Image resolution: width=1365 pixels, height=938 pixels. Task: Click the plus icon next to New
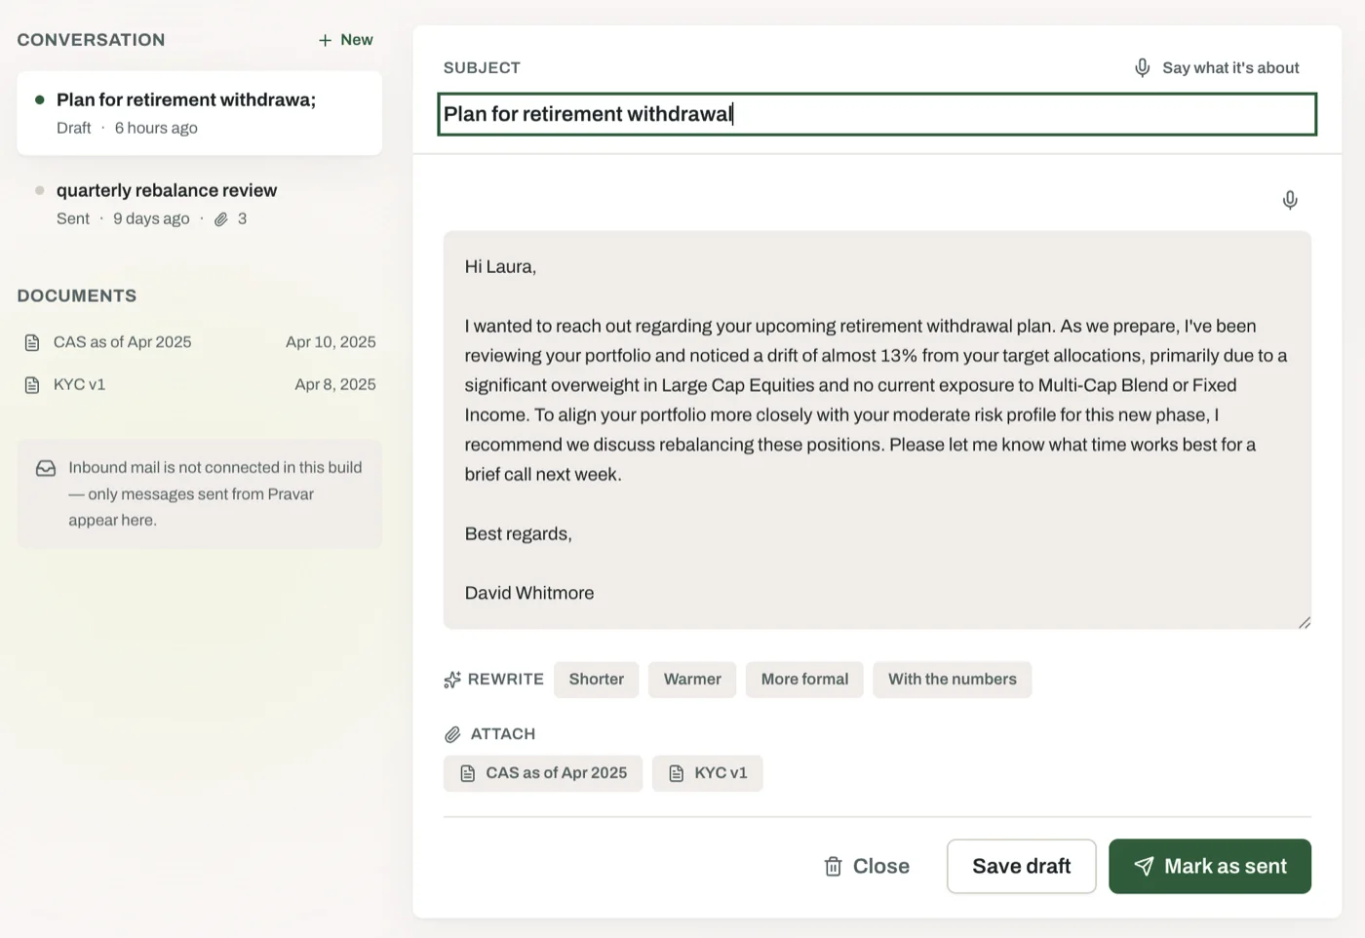click(325, 40)
